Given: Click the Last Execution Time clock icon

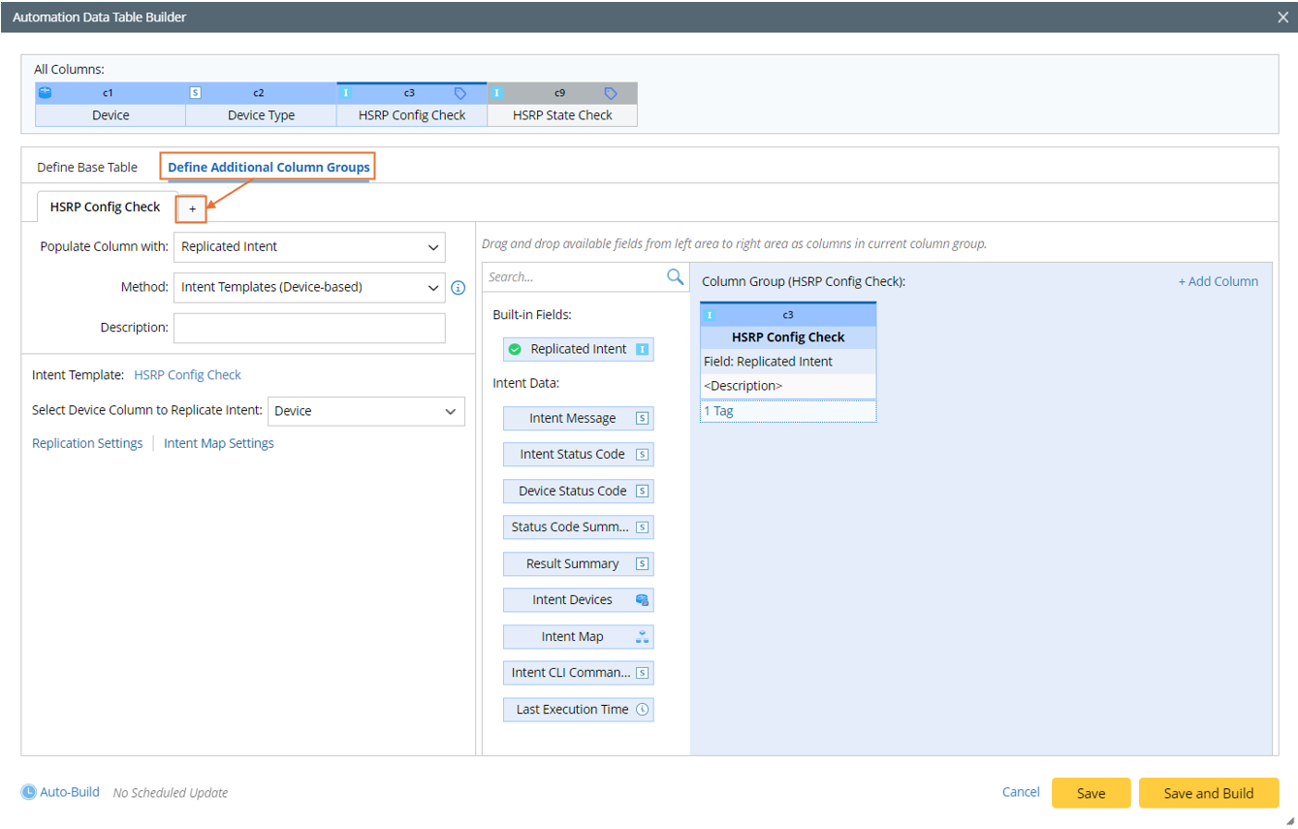Looking at the screenshot, I should [642, 710].
